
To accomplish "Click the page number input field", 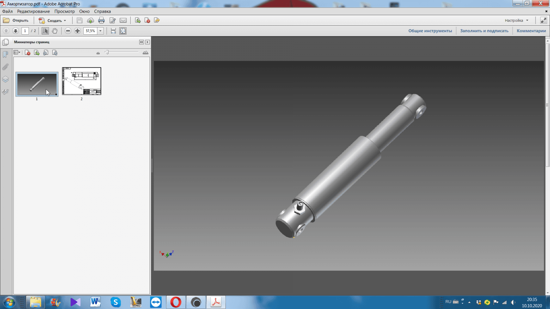I will point(25,31).
